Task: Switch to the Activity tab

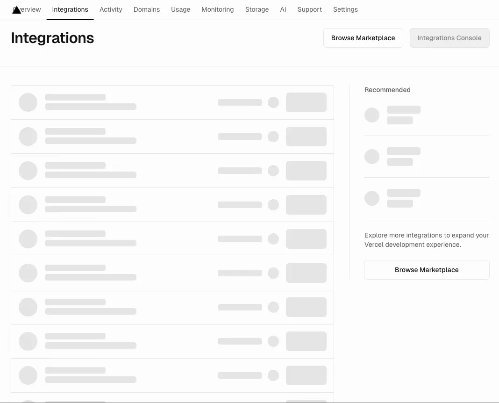Action: 111,9
